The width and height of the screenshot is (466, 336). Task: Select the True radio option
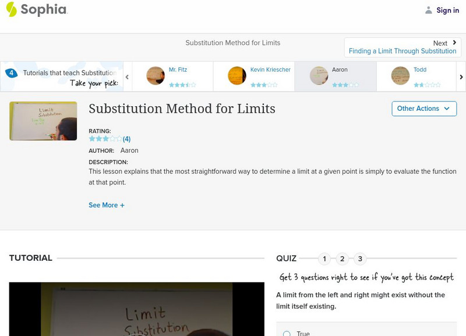click(x=287, y=333)
